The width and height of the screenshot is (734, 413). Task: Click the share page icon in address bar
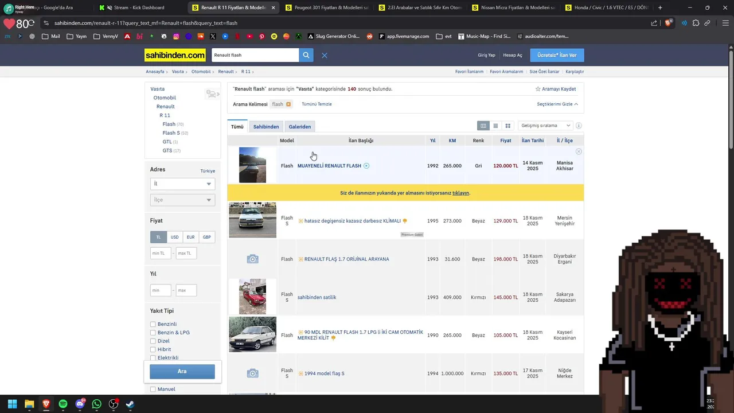[654, 23]
